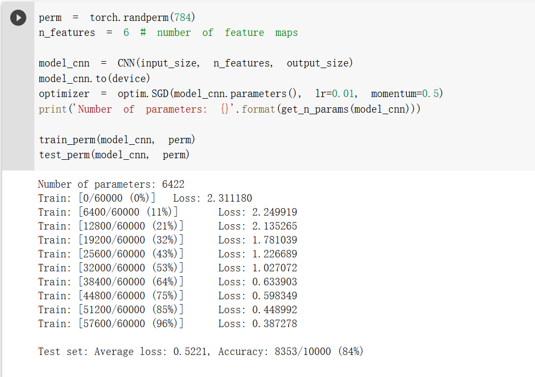This screenshot has width=535, height=377.
Task: Click the Test set accuracy 8353/10000 line
Action: [201, 351]
